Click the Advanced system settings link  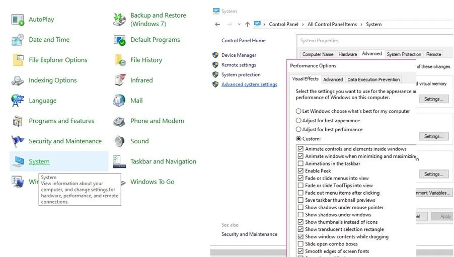coord(249,84)
